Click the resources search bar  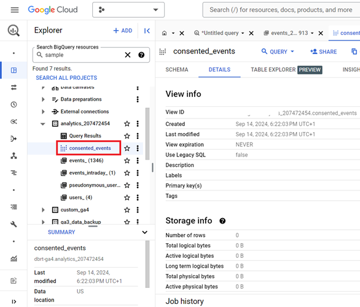click(x=281, y=10)
